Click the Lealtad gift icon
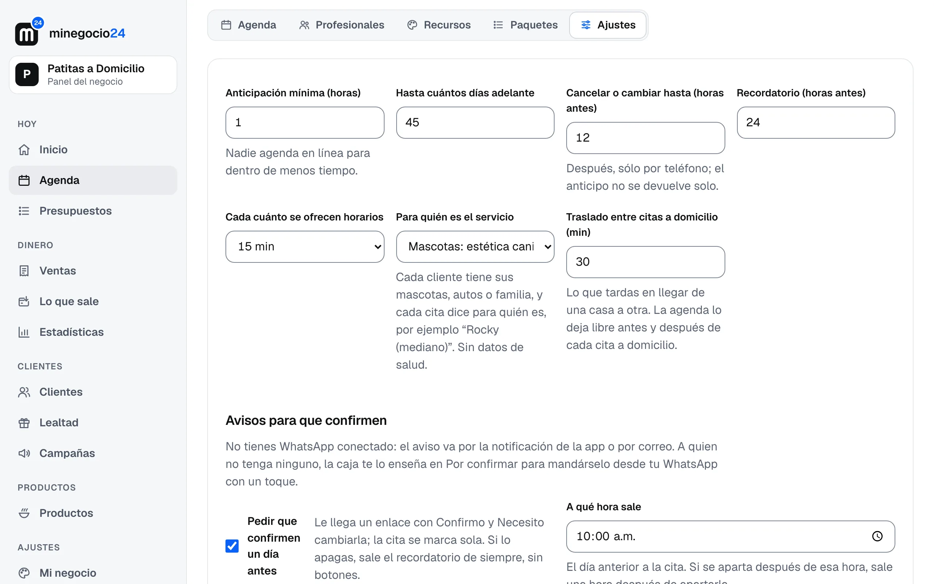Viewport: 934px width, 584px height. [24, 423]
